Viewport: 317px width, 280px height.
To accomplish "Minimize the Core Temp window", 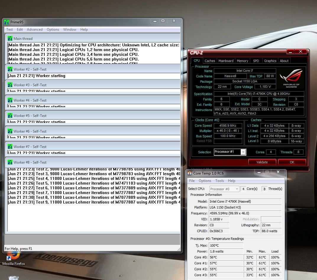I will [259, 172].
